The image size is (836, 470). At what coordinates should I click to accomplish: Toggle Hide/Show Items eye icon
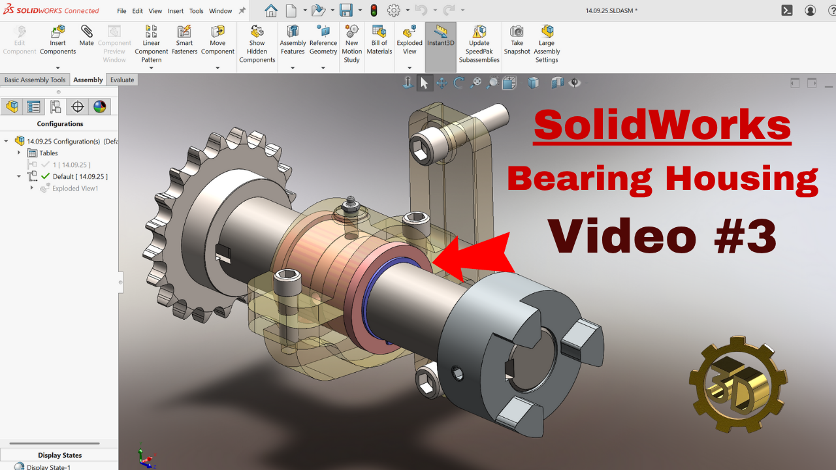point(575,83)
